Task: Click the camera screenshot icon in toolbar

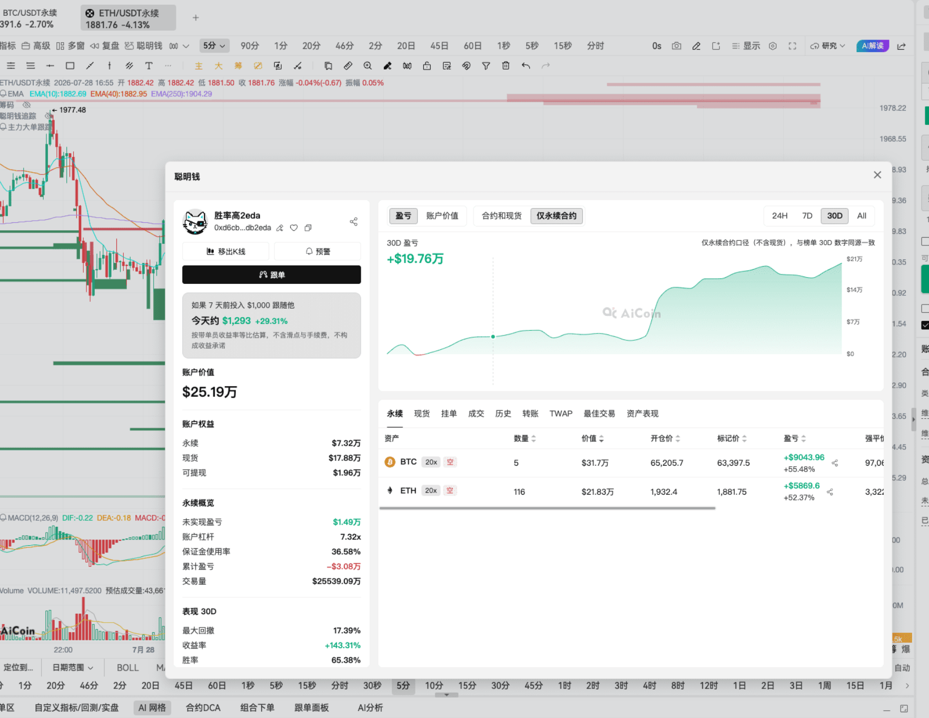Action: 676,46
